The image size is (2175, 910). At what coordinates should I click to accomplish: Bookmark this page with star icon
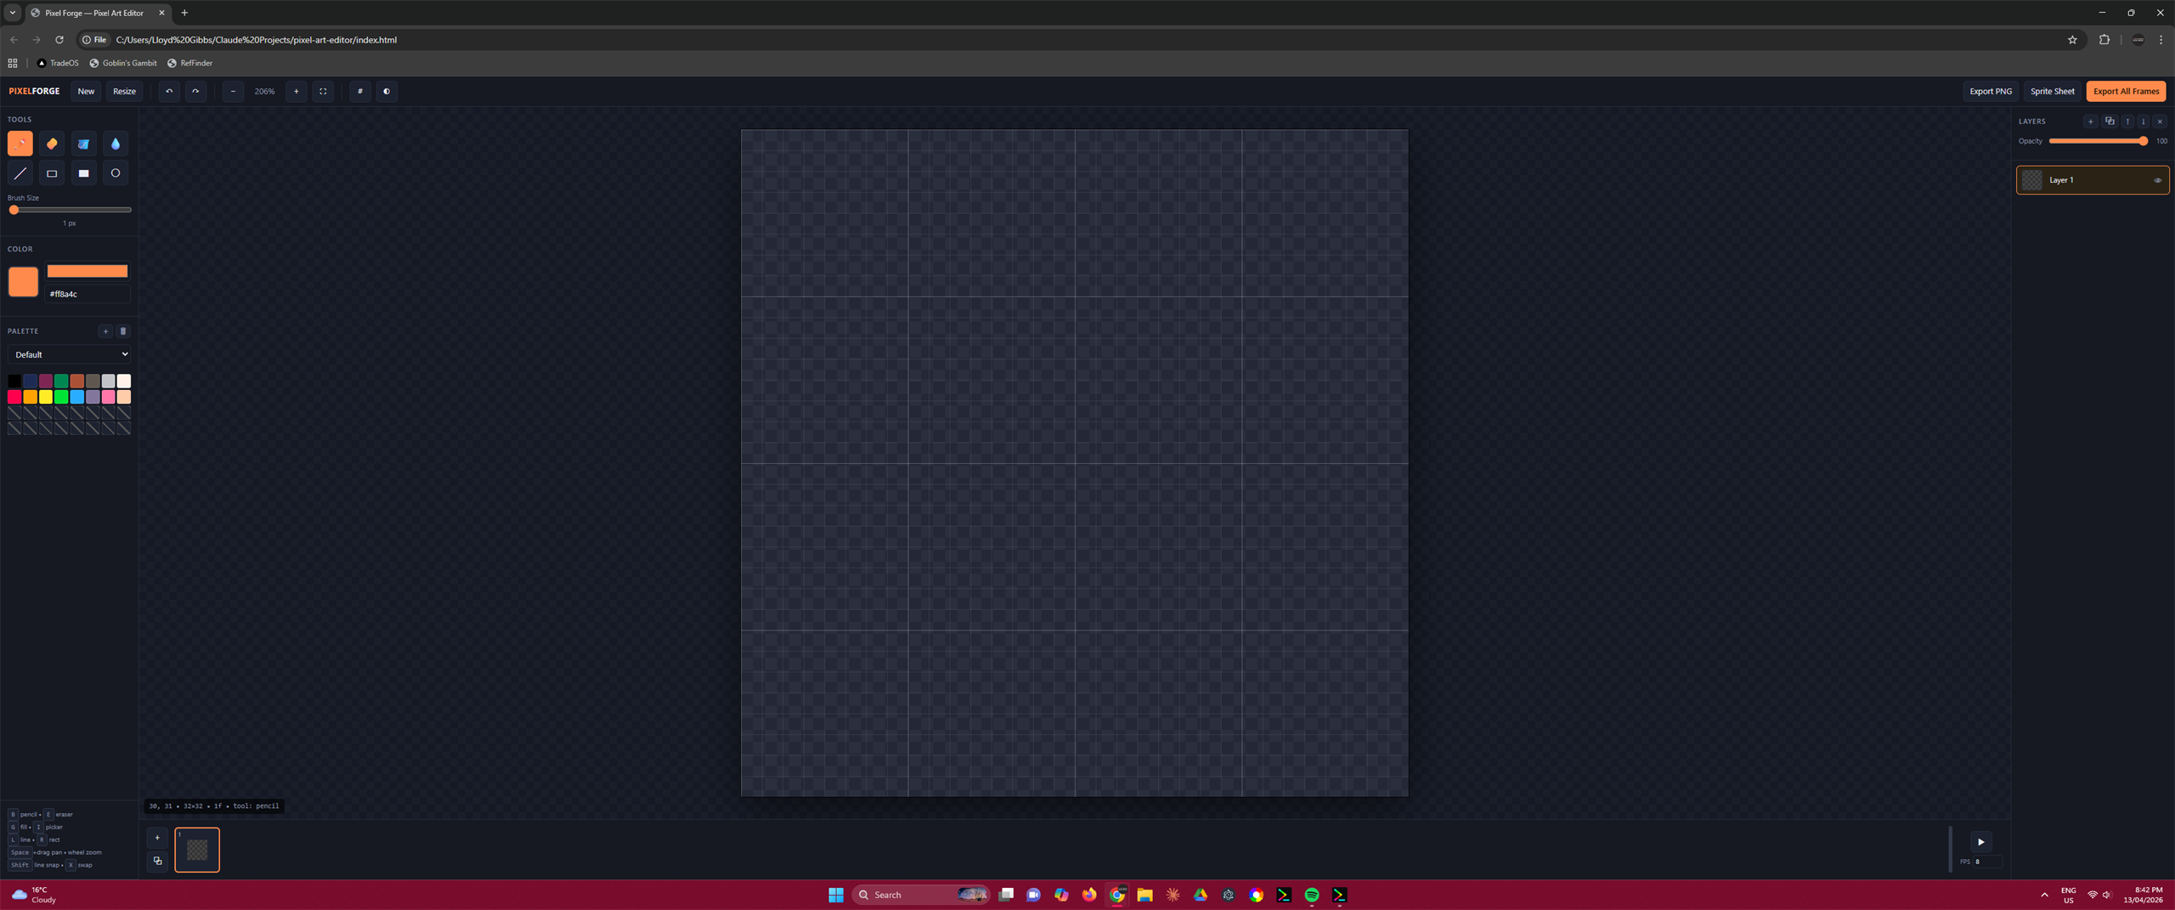(2072, 40)
